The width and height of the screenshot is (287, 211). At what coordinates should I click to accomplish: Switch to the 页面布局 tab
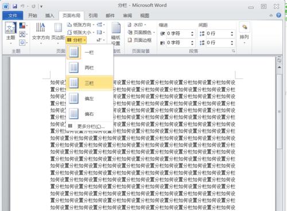coord(71,15)
